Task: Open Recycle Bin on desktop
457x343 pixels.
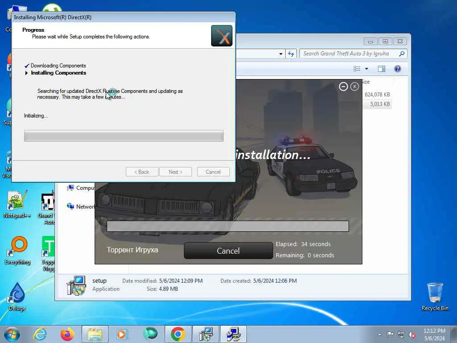Action: click(x=435, y=297)
